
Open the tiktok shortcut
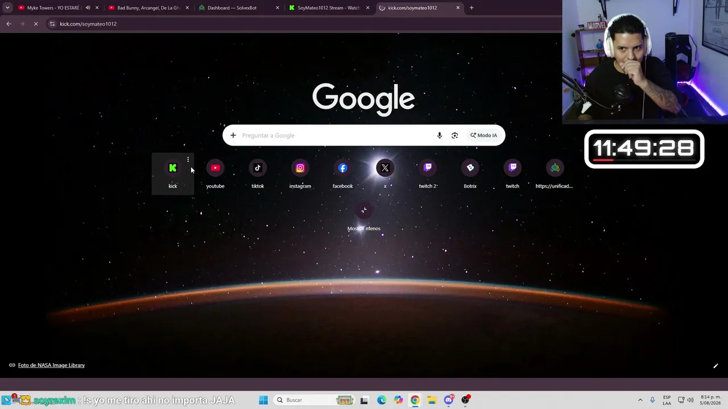(258, 174)
